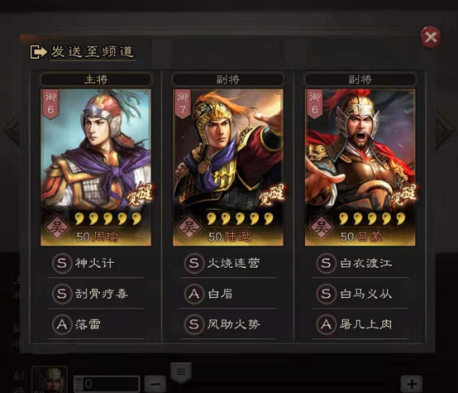
Task: Open the 吕蒙 deputy general card
Action: click(x=360, y=167)
